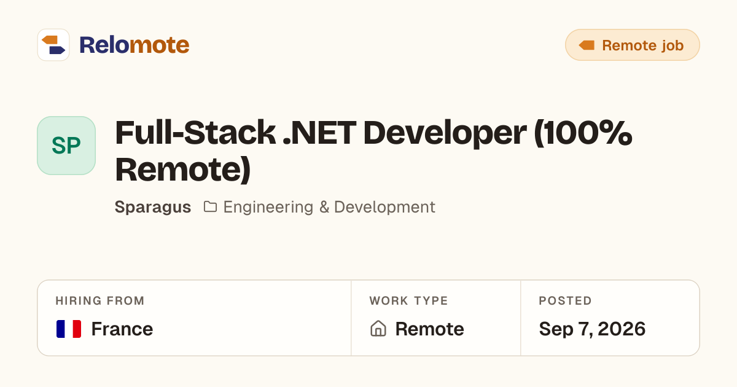The height and width of the screenshot is (387, 737).
Task: Click the tag icon in Remote job badge
Action: coord(587,45)
